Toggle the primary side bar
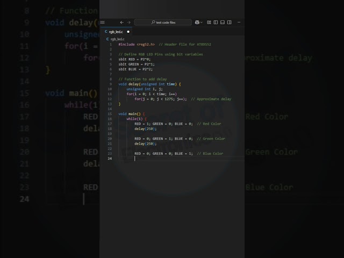This screenshot has height=258, width=344. tap(216, 23)
